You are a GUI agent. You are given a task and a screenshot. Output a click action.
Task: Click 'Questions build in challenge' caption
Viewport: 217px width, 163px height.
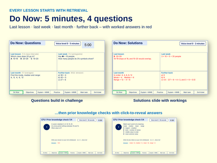57,100
